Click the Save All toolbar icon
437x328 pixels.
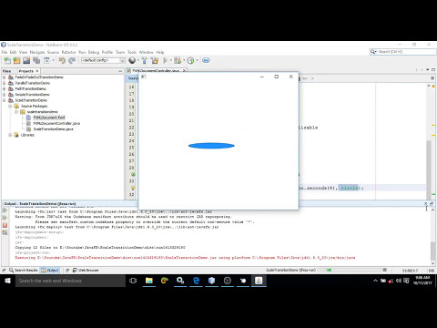point(36,60)
